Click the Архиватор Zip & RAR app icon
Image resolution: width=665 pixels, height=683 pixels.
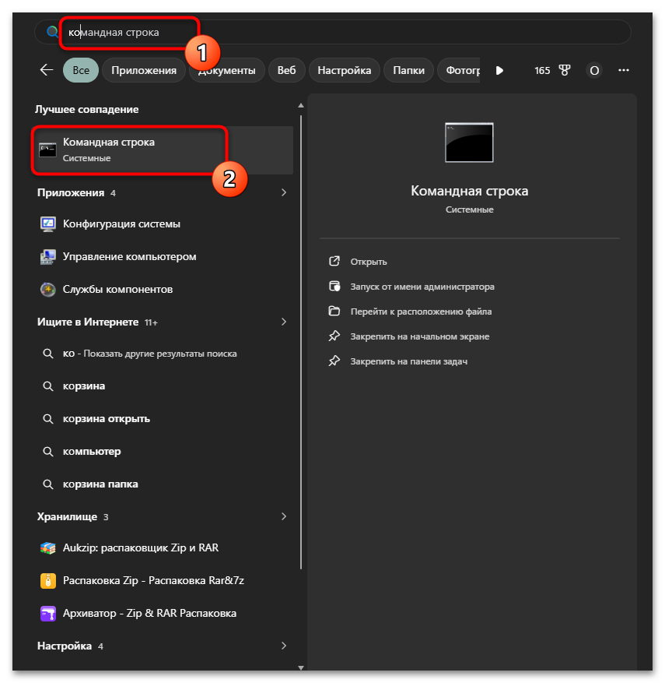tap(48, 614)
